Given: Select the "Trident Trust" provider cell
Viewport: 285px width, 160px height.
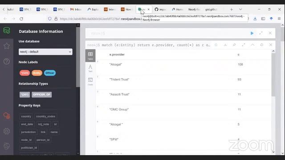Looking at the screenshot, I should [x=119, y=80].
